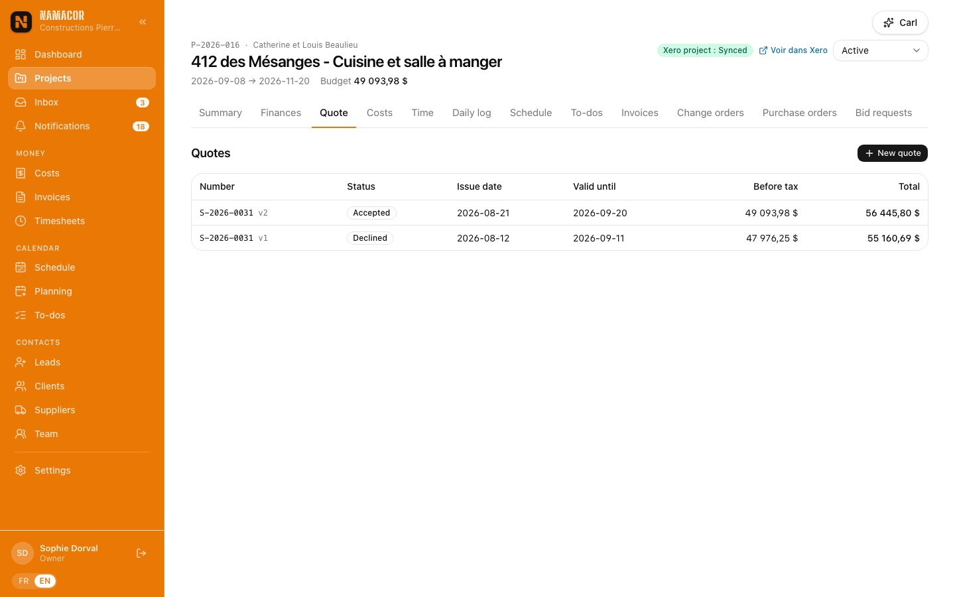Viewport: 955px width, 597px height.
Task: Click the Suppliers truck icon
Action: pyautogui.click(x=21, y=410)
